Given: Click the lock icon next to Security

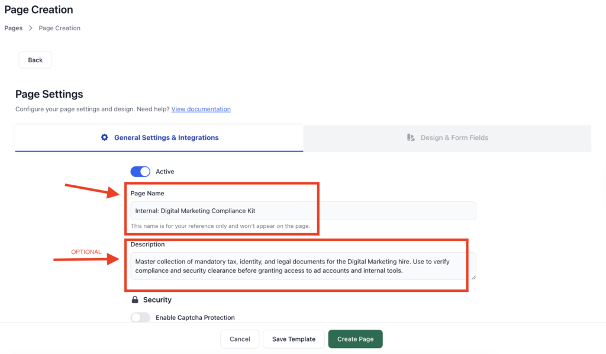Looking at the screenshot, I should tap(135, 300).
